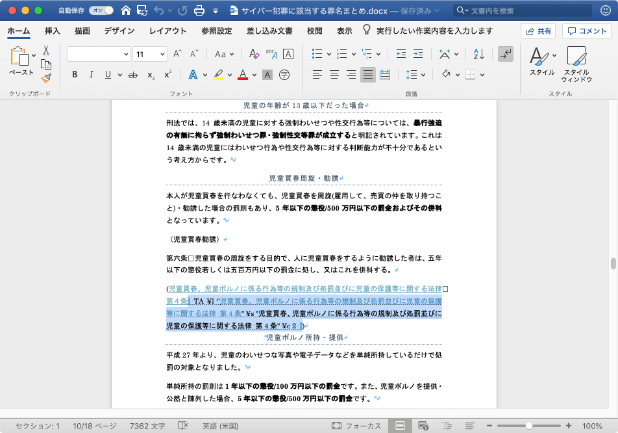Open the 校閲 tab
The width and height of the screenshot is (618, 433).
[314, 31]
